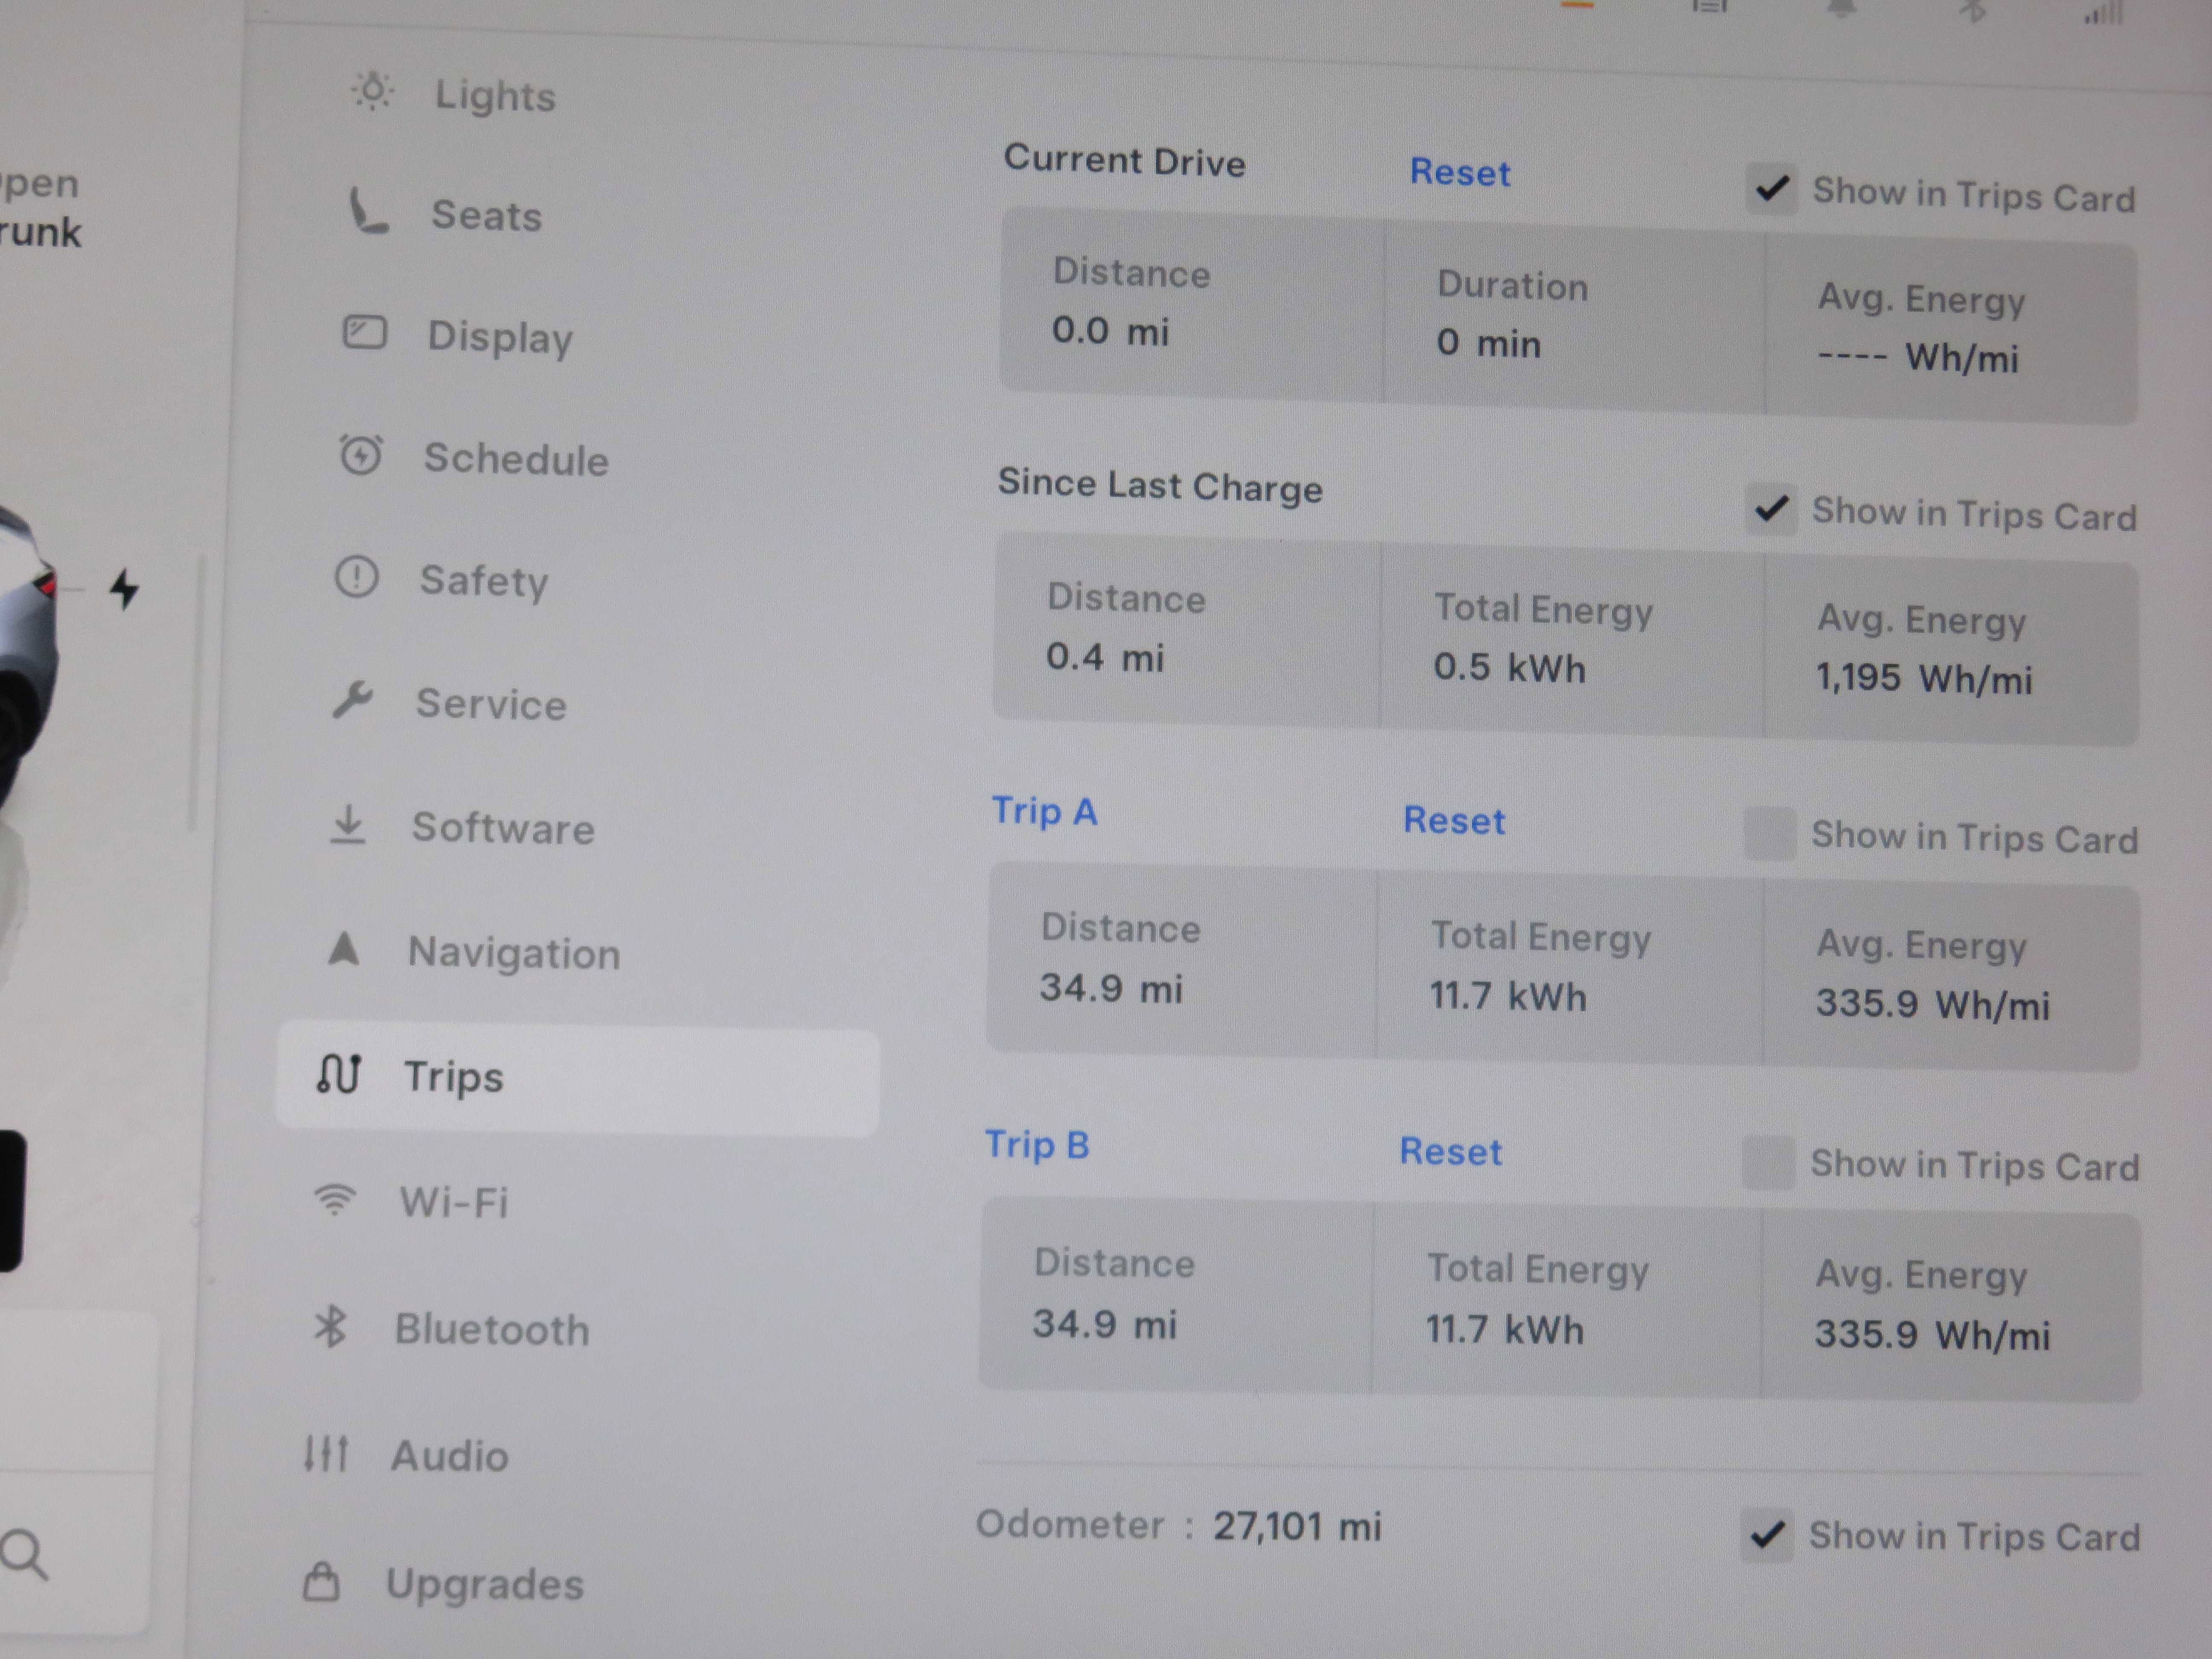2212x1659 pixels.
Task: Uncheck Current Drive Show in Trips Card
Action: 1772,188
